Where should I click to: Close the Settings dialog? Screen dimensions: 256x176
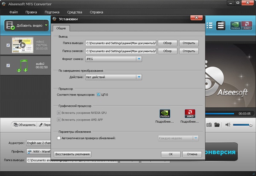(196, 18)
